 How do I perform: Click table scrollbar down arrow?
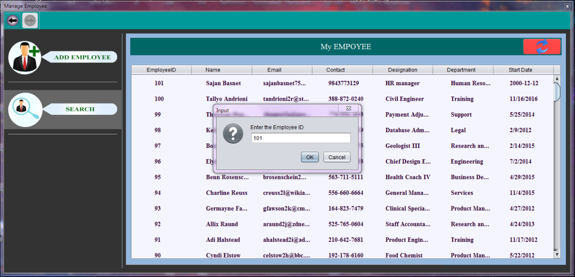[557, 254]
